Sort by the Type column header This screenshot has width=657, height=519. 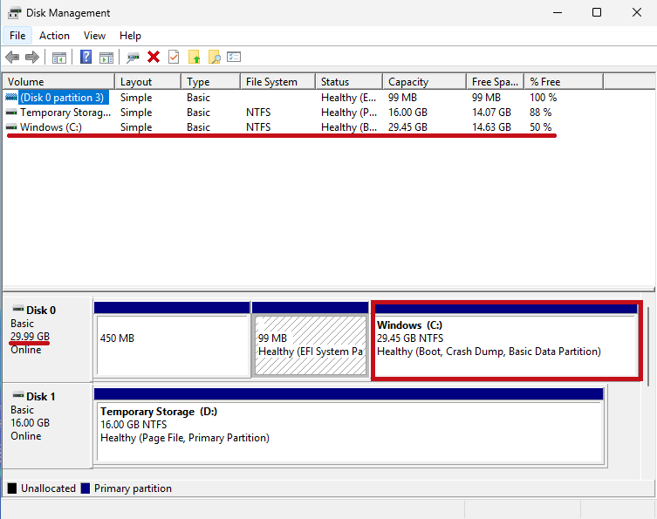(x=211, y=82)
